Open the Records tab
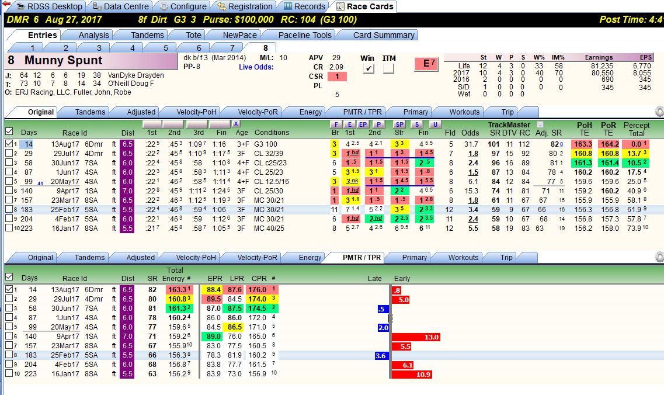Image resolution: width=664 pixels, height=395 pixels. click(304, 6)
